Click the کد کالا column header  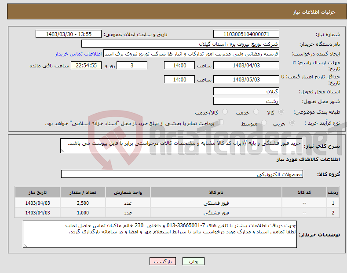(304, 192)
